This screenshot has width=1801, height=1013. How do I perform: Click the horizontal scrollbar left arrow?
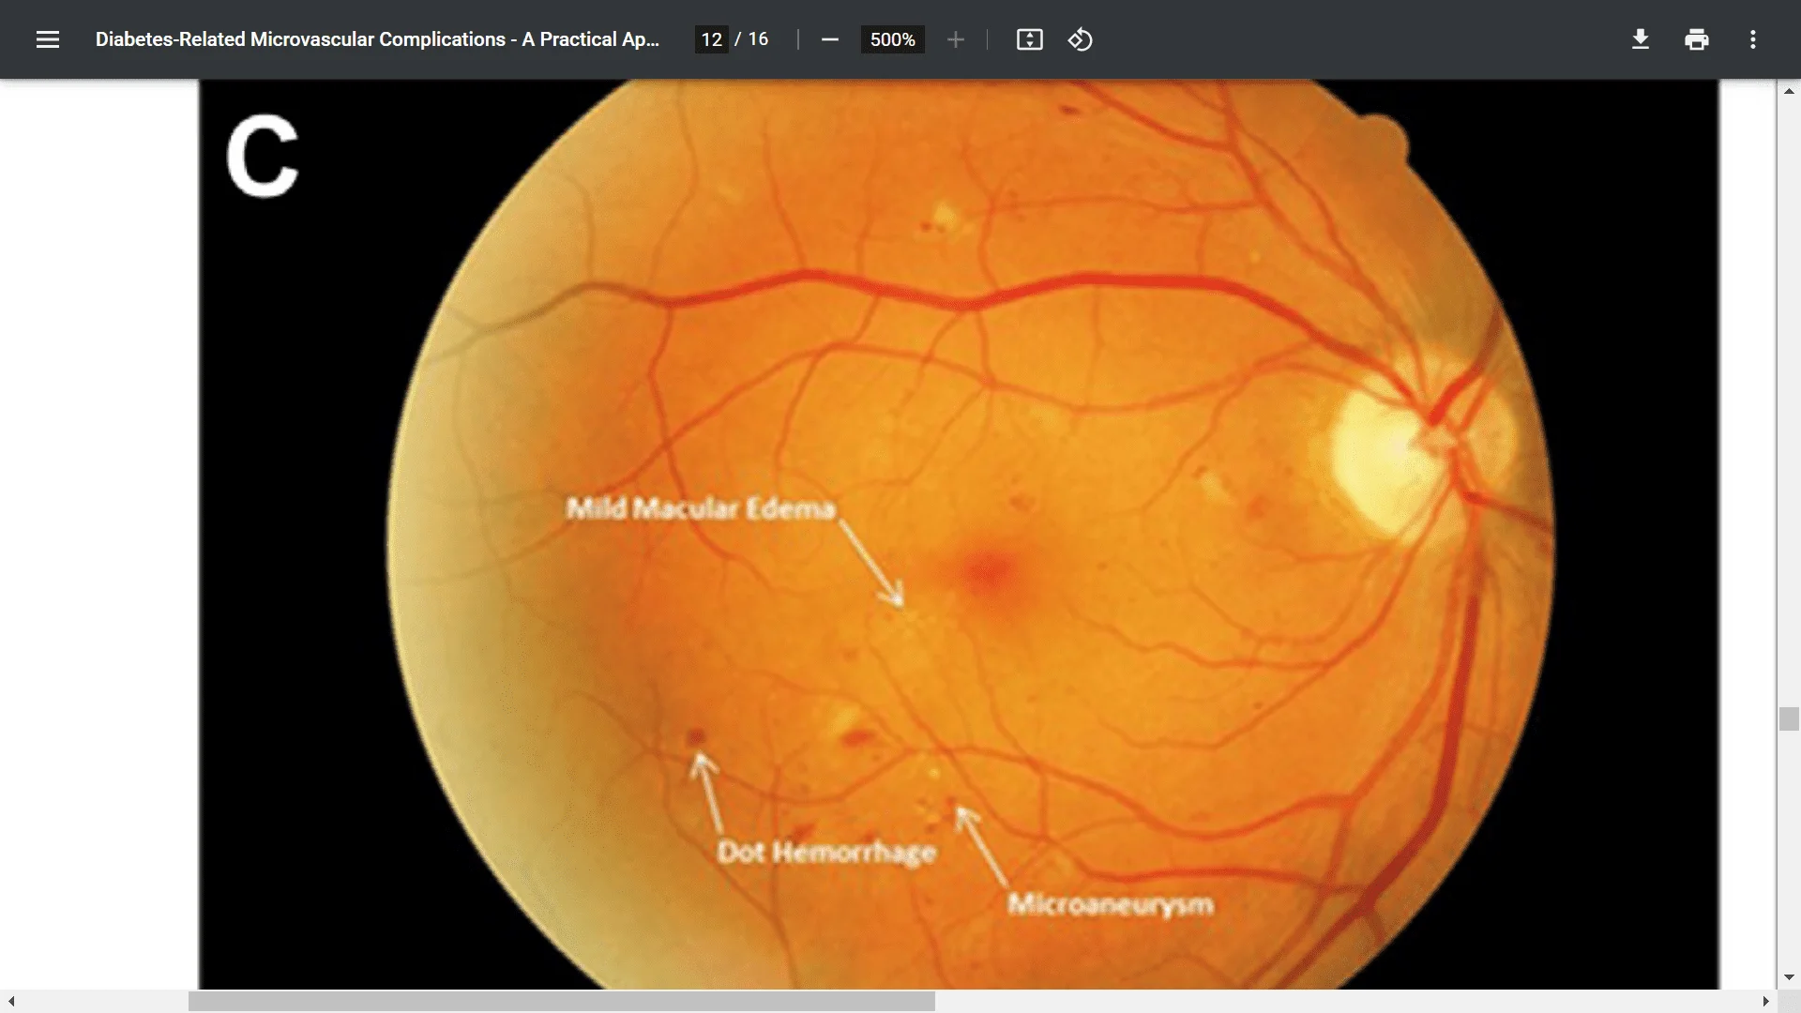click(x=11, y=1002)
